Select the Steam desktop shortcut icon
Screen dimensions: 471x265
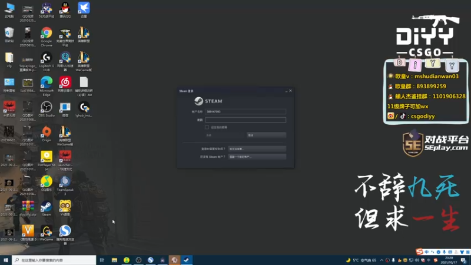tap(47, 208)
